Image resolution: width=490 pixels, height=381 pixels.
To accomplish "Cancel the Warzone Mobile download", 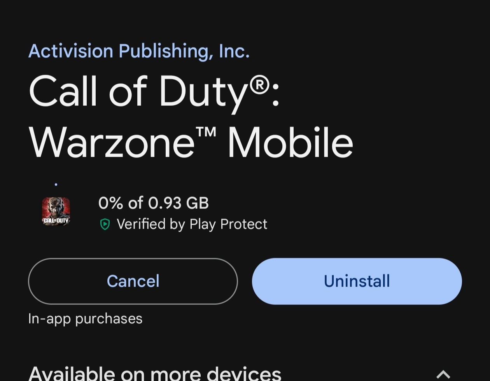I will [x=133, y=281].
